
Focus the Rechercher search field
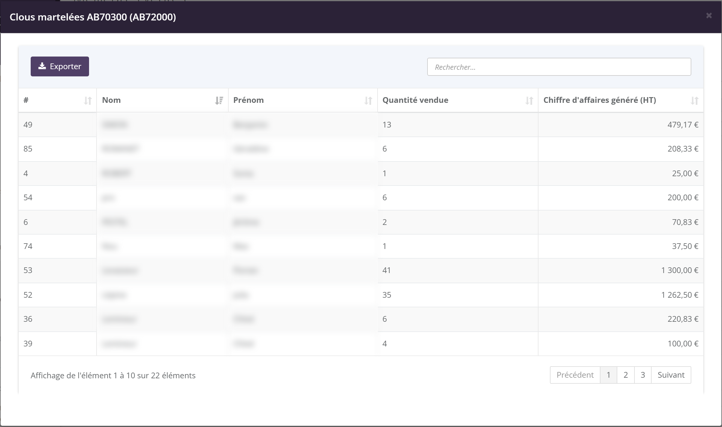click(x=559, y=67)
